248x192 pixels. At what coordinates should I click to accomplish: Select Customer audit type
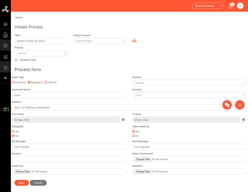click(13, 82)
